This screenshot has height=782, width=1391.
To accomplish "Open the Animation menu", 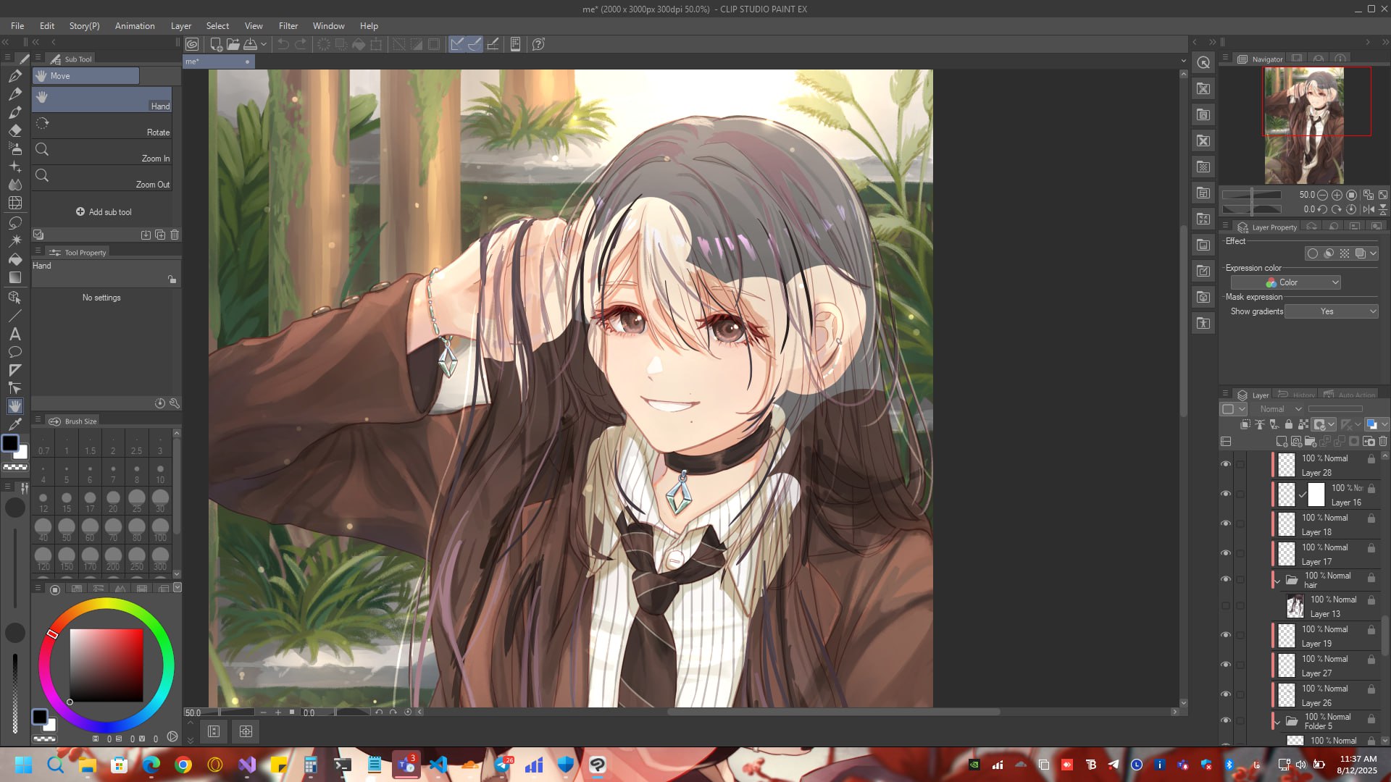I will 135,26.
